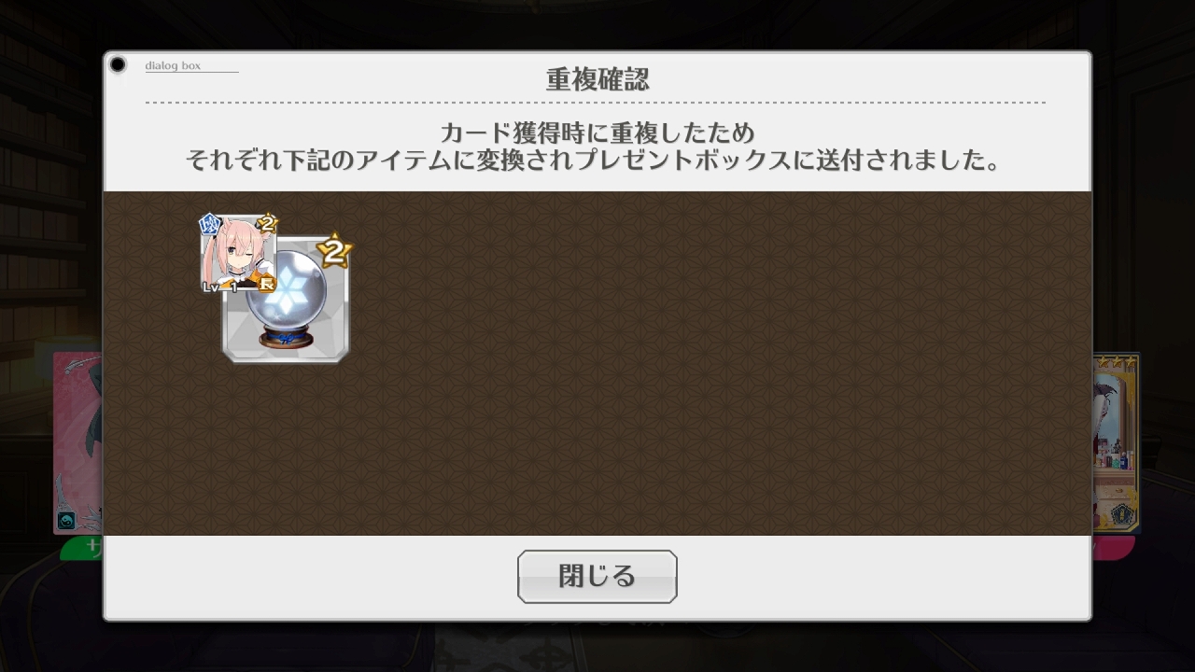Select the pink-haired character card thumbnail
The width and height of the screenshot is (1195, 672).
[239, 254]
